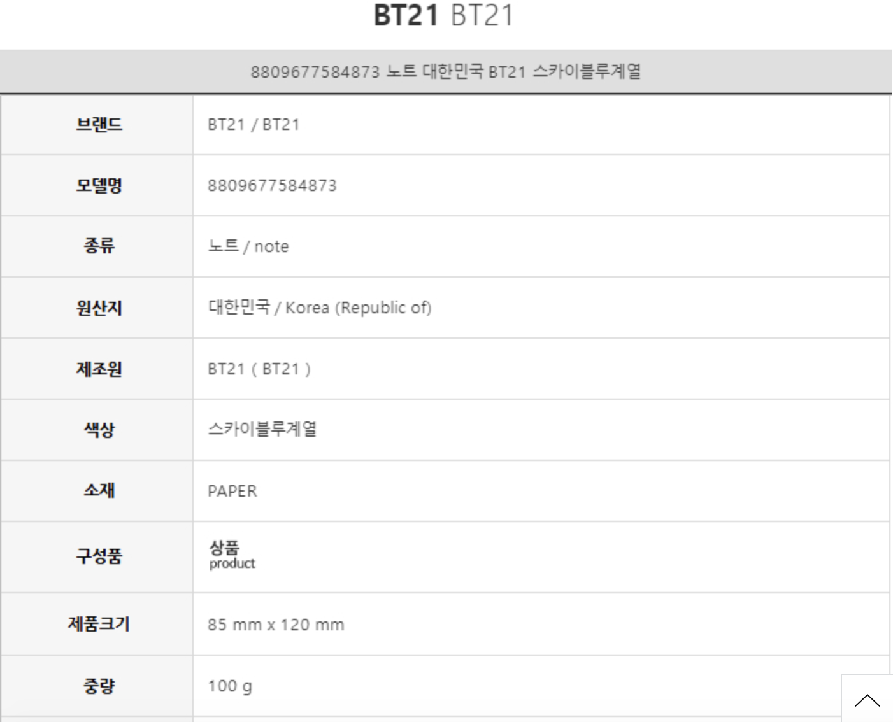Click the 노트 / note type value

pyautogui.click(x=248, y=246)
